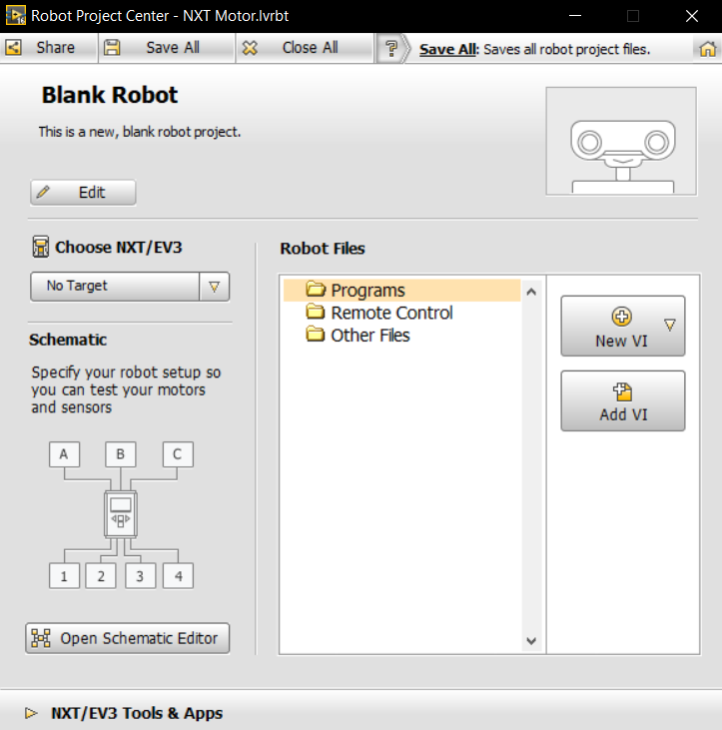Select motor port A in schematic
Image resolution: width=722 pixels, height=730 pixels.
[x=64, y=454]
